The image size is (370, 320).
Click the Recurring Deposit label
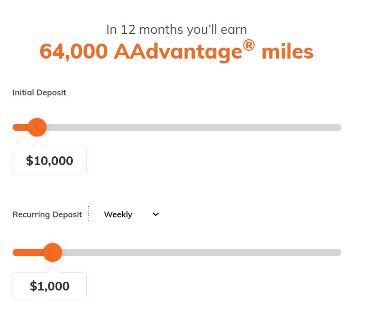click(47, 214)
